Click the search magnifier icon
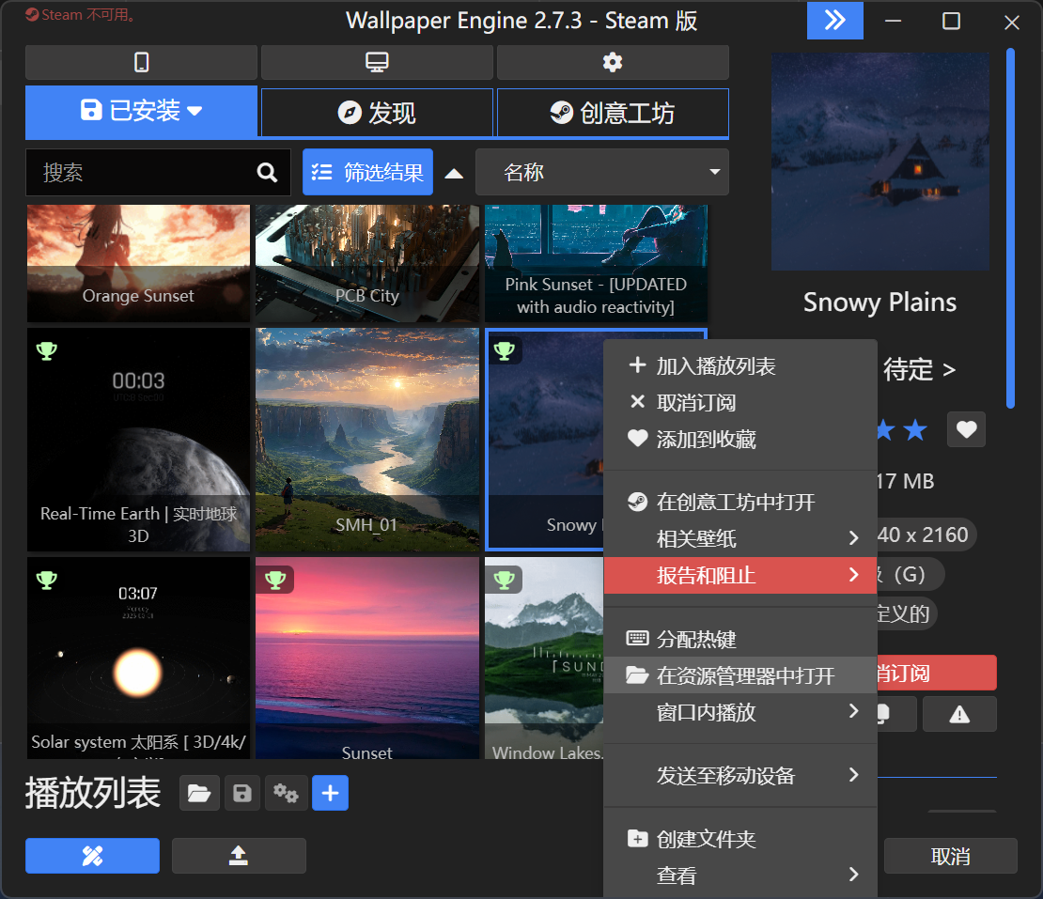This screenshot has width=1043, height=899. tap(267, 173)
